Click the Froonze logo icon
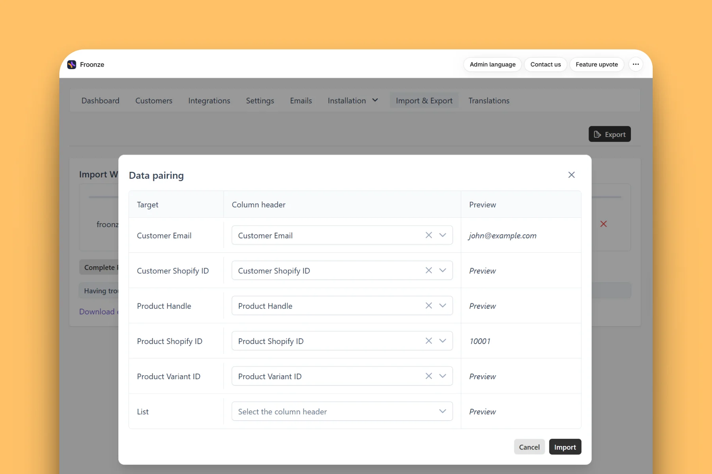The width and height of the screenshot is (712, 474). pos(72,64)
